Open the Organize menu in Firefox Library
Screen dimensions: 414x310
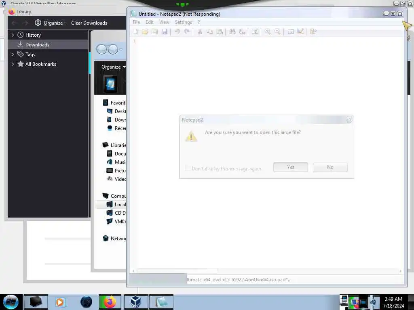50,23
